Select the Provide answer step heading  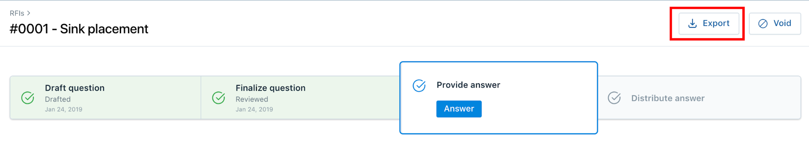point(468,85)
